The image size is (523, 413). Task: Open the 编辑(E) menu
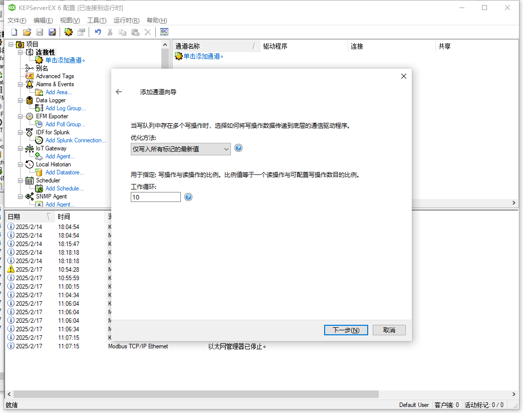pos(43,21)
